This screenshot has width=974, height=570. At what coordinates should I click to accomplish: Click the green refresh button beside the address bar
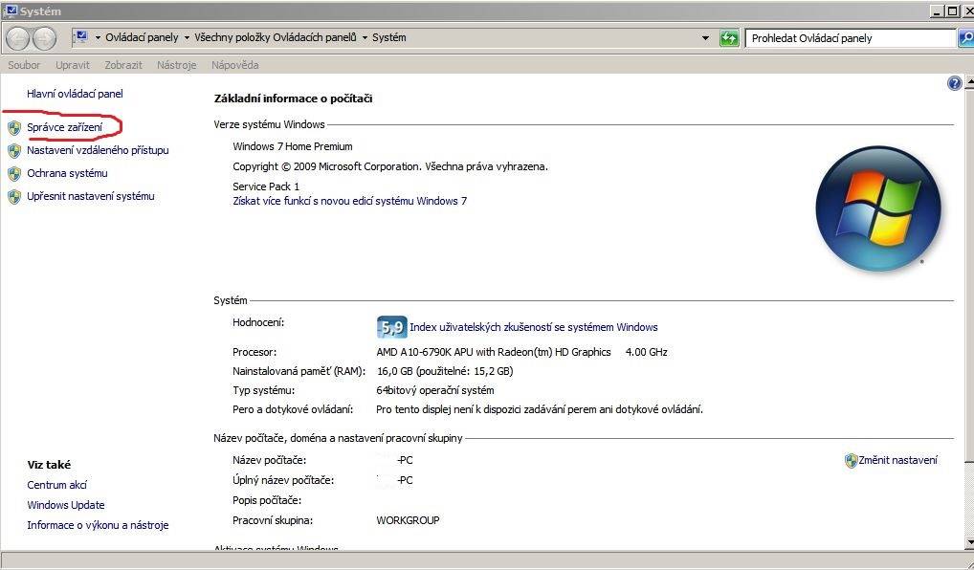729,38
